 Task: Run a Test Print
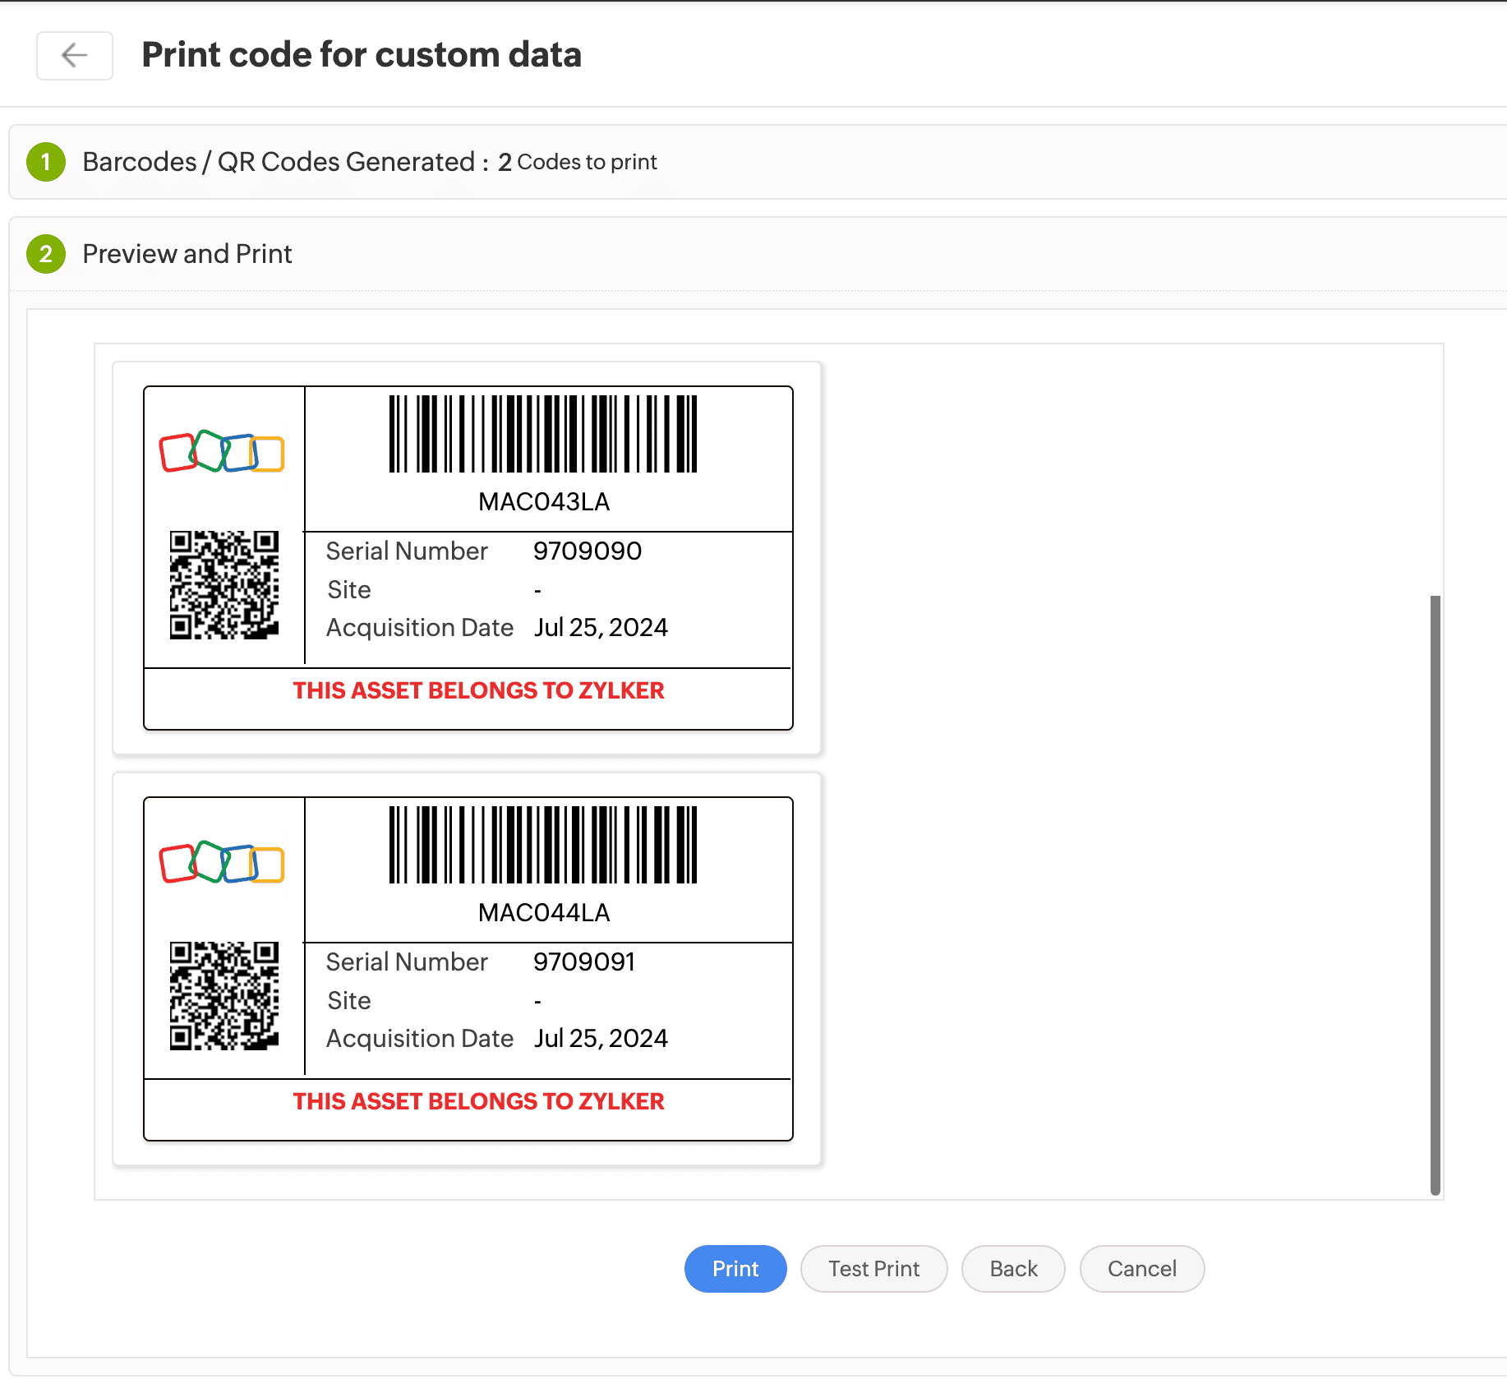coord(873,1269)
